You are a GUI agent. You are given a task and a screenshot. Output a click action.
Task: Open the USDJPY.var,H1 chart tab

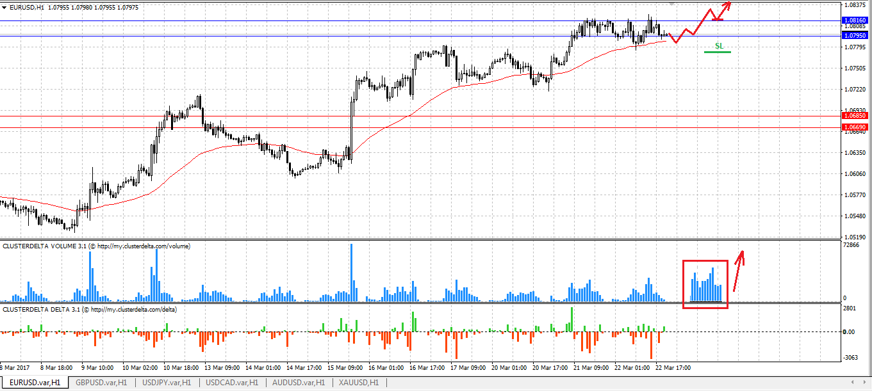tap(167, 383)
